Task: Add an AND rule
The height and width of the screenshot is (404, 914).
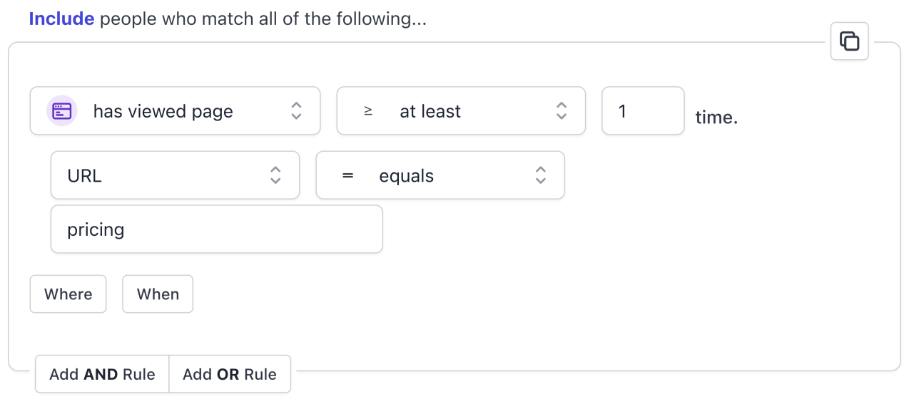Action: tap(102, 374)
